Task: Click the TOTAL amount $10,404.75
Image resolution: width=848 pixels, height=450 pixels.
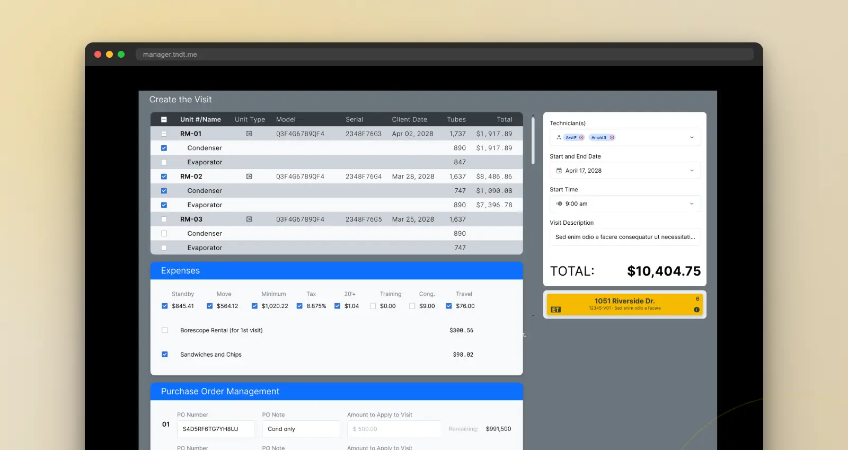Action: pos(664,271)
